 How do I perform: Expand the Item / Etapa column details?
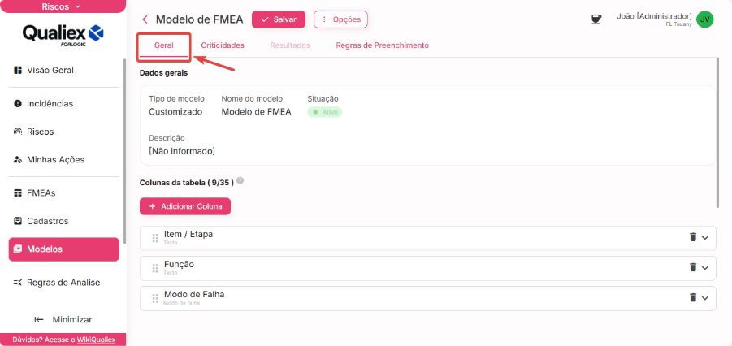[x=705, y=237]
